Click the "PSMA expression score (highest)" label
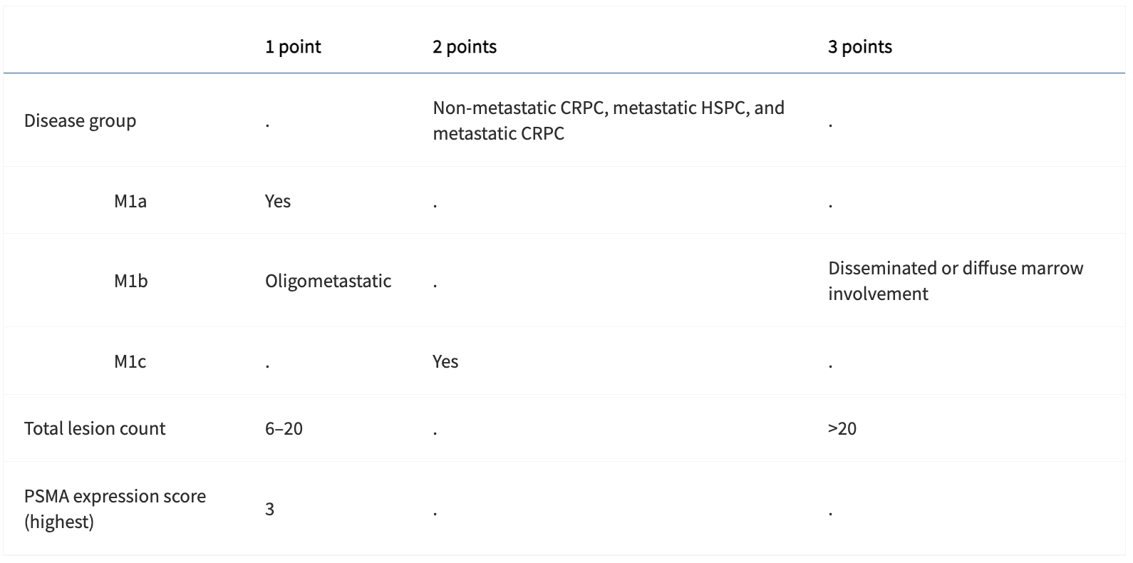The width and height of the screenshot is (1133, 563). [x=115, y=509]
